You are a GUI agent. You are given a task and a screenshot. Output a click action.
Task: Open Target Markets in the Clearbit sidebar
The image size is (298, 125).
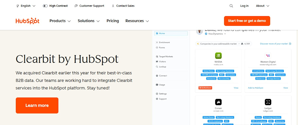coord(164,57)
